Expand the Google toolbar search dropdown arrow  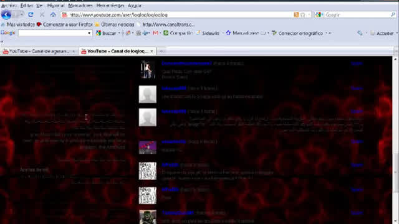click(89, 33)
